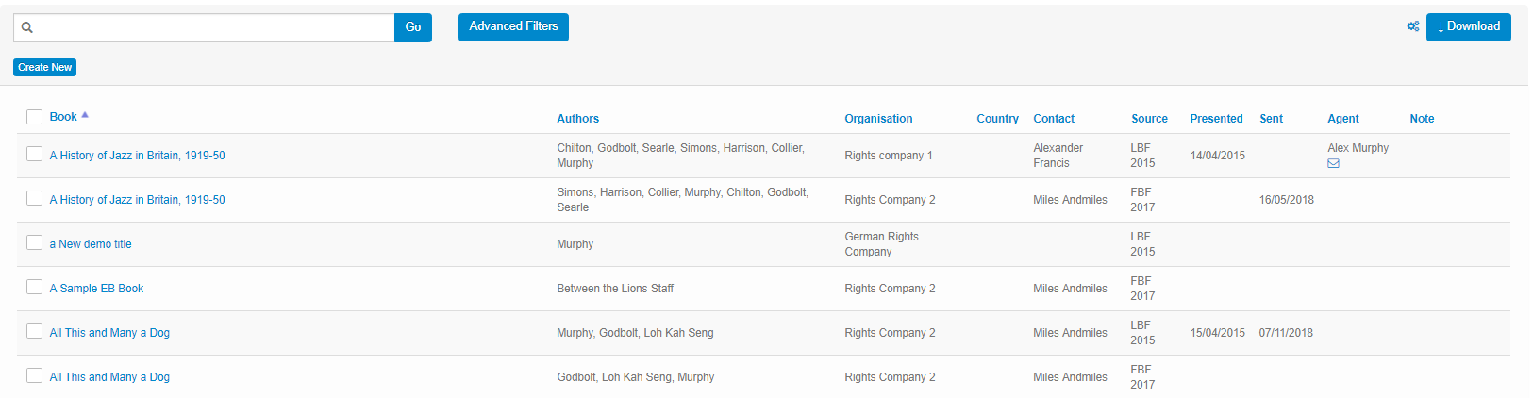Click the settings gears icon beside Download

point(1412,26)
